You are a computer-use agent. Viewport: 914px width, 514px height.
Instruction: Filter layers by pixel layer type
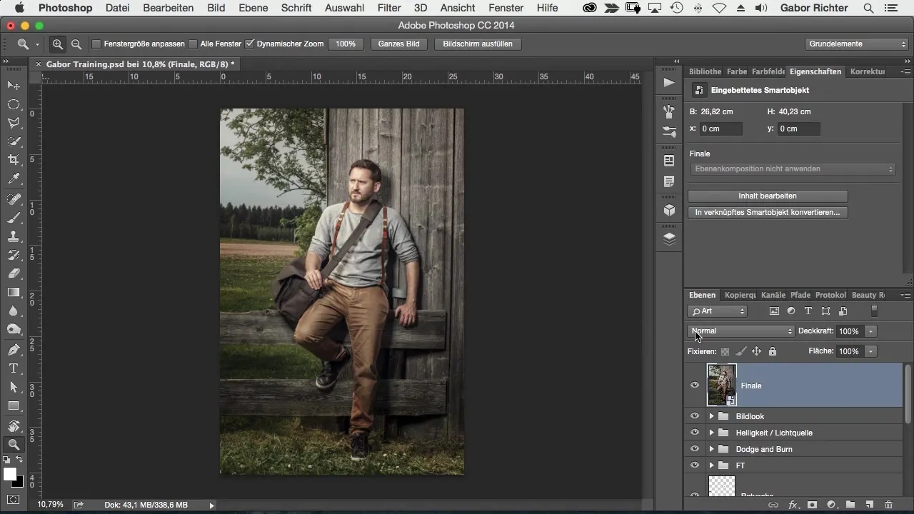774,311
